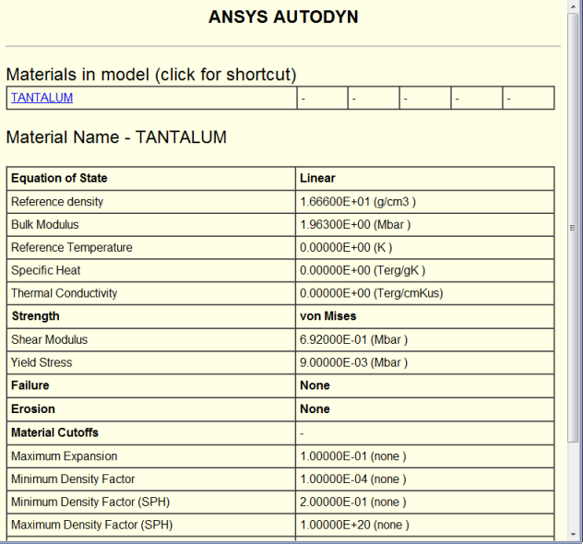The image size is (583, 544).
Task: Open the TANTALUM material shortcut link
Action: (42, 98)
